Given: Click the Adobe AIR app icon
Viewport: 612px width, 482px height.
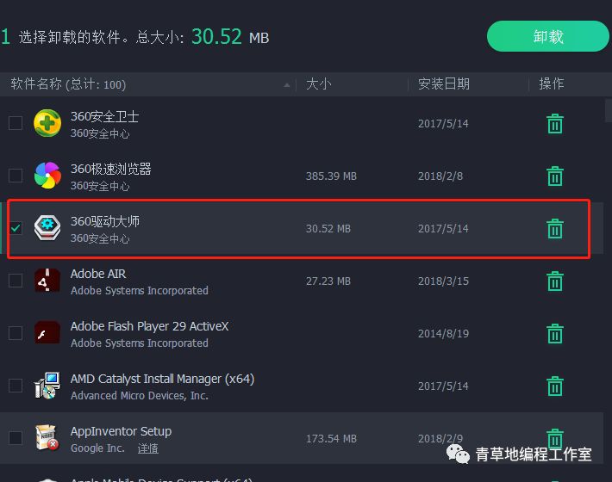Looking at the screenshot, I should click(x=47, y=281).
